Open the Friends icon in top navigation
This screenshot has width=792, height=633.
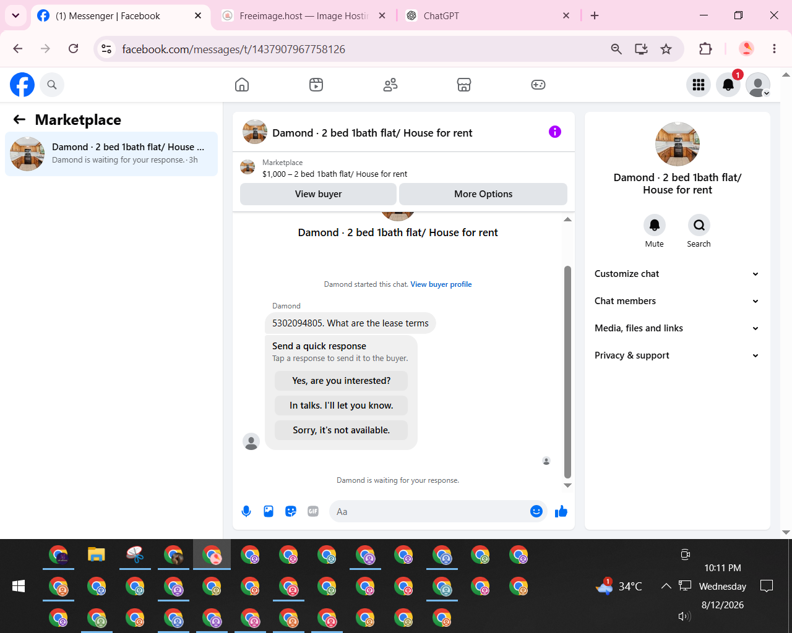(x=390, y=85)
